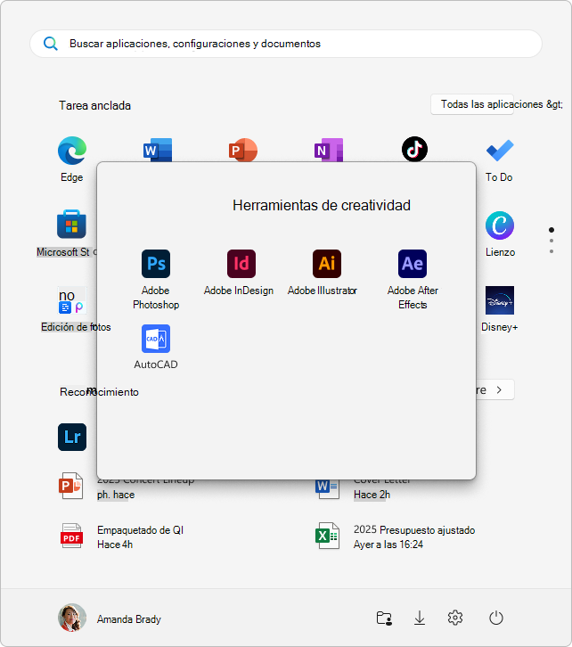Open the Microsoft Store app
The width and height of the screenshot is (572, 647).
[71, 224]
